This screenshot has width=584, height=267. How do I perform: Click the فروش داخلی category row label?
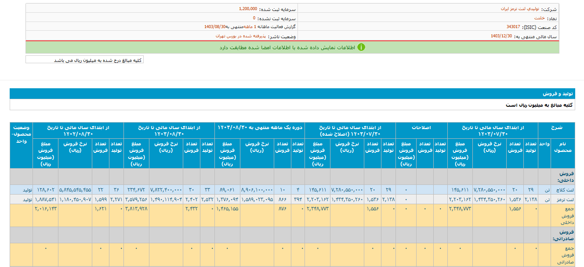(563, 177)
